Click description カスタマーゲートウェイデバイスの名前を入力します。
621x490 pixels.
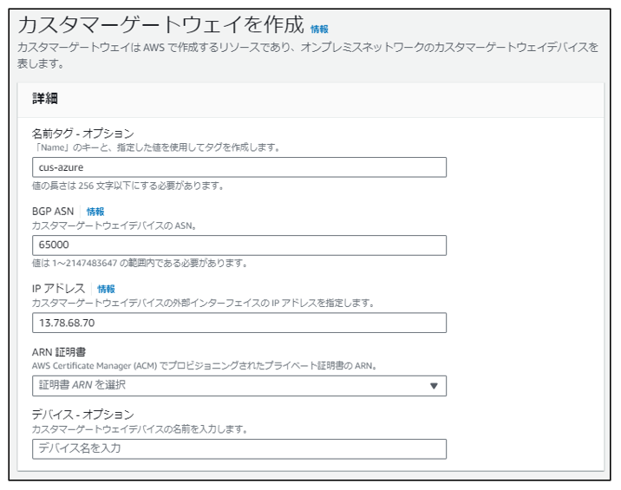pos(140,429)
